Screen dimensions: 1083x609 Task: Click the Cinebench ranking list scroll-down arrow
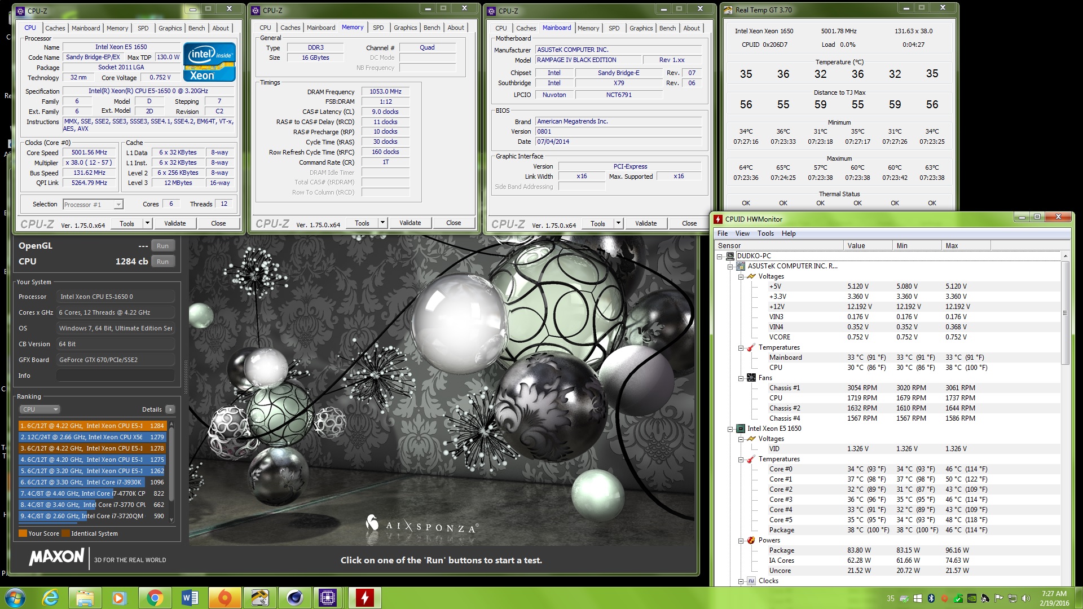tap(171, 520)
